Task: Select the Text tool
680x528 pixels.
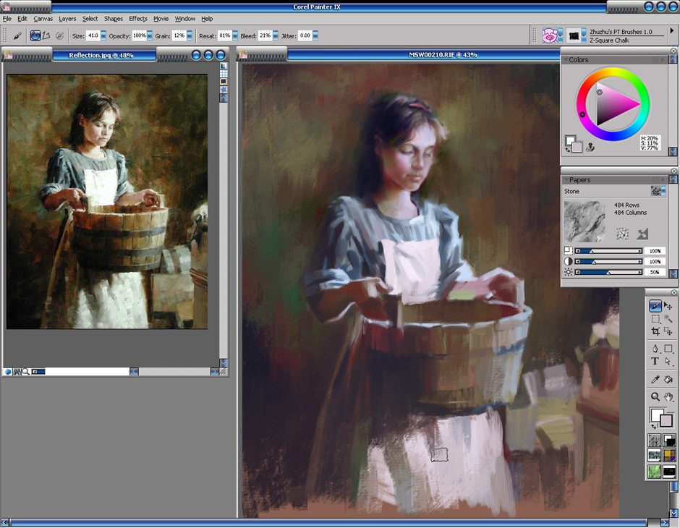Action: click(x=655, y=361)
